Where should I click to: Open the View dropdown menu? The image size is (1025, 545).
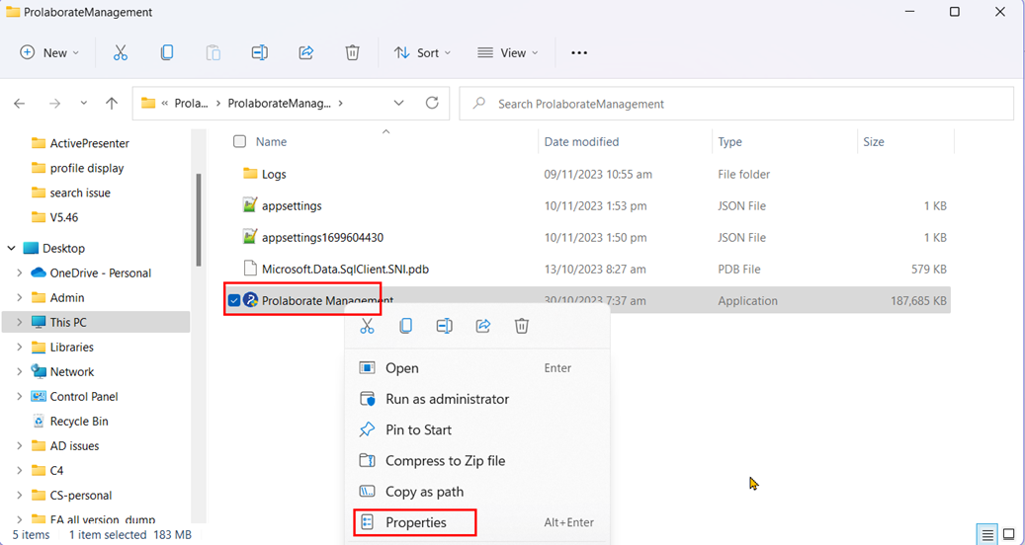click(508, 53)
